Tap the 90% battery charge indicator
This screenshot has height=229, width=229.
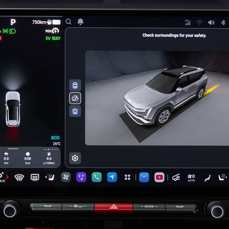pos(52,31)
